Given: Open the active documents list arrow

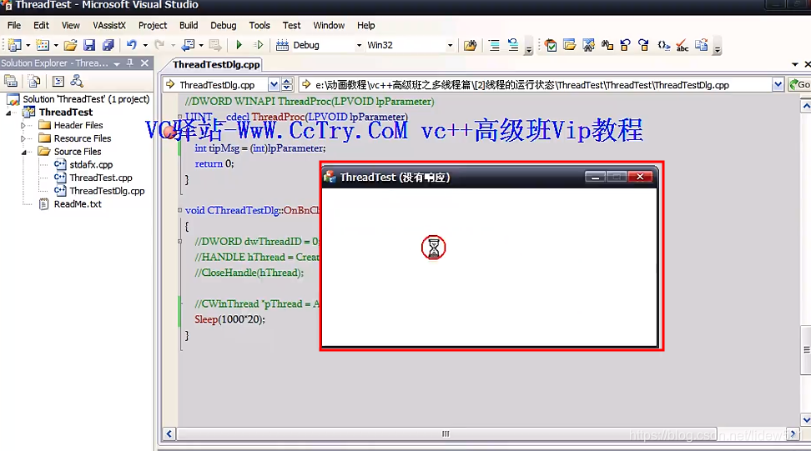Looking at the screenshot, I should 795,64.
